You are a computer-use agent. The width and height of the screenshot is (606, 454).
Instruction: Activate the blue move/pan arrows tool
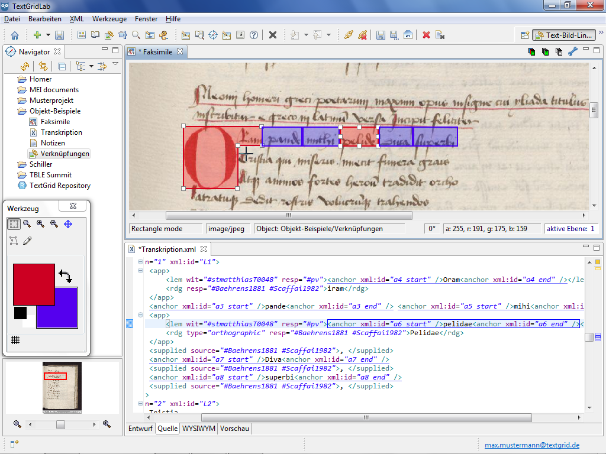[68, 224]
